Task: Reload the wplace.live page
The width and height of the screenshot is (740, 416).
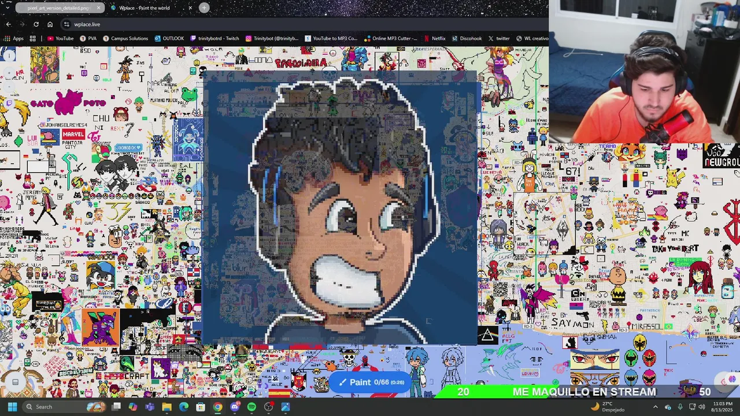Action: coord(36,24)
